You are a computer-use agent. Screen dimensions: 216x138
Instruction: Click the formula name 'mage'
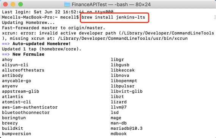(116, 118)
